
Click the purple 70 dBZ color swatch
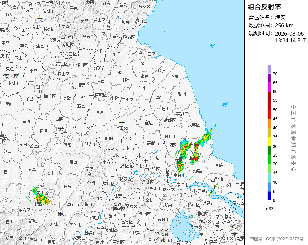[269, 69]
